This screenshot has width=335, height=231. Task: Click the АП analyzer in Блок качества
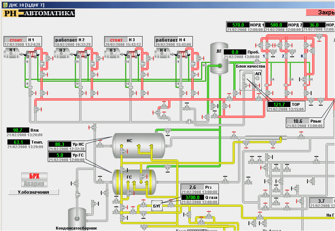258,79
